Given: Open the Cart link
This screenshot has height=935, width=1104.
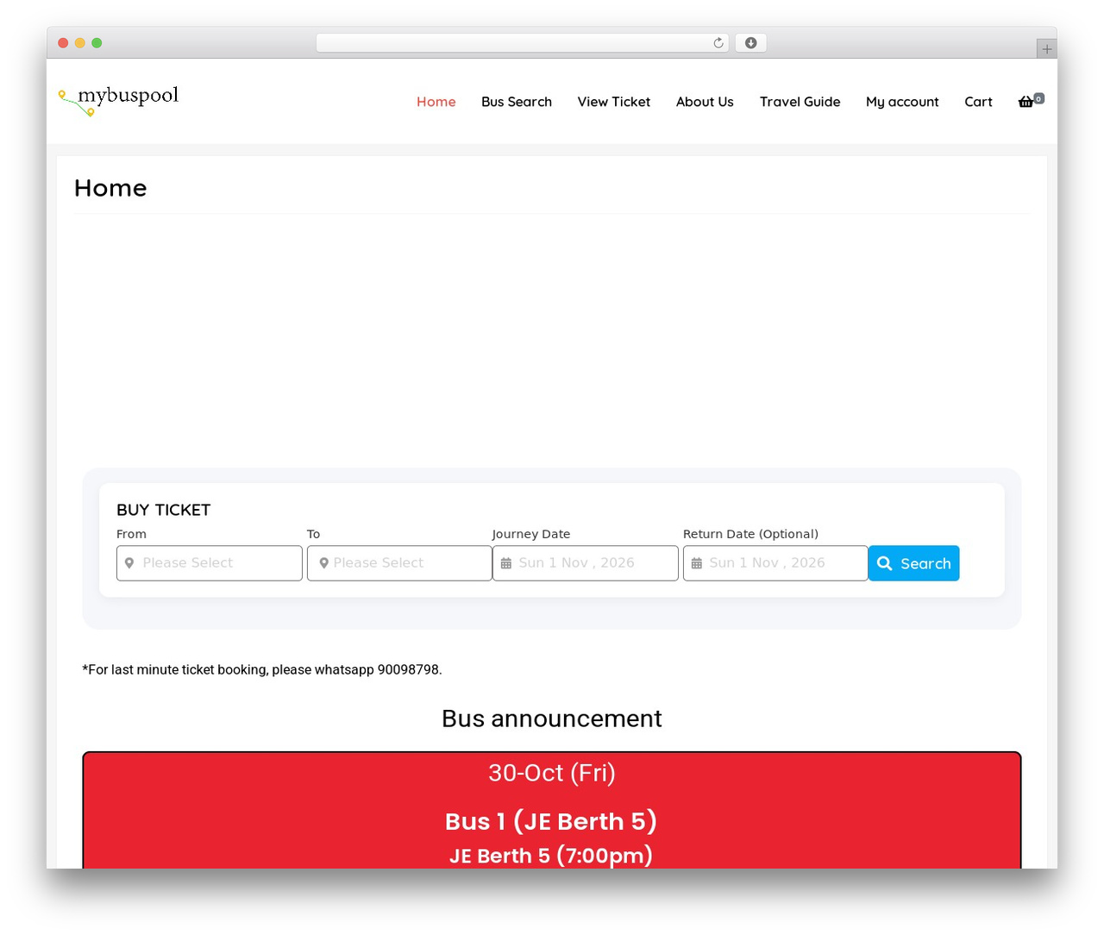Looking at the screenshot, I should 978,102.
